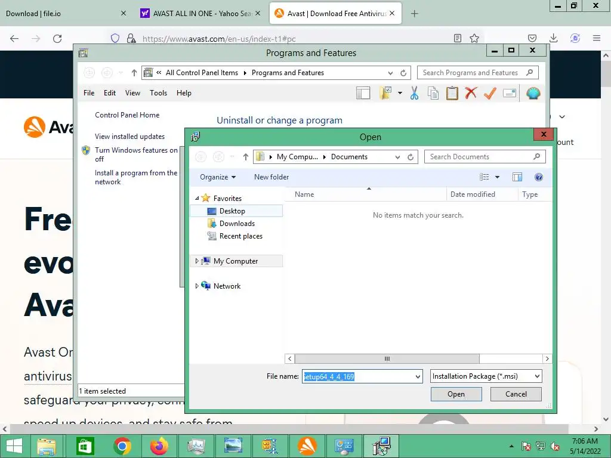The height and width of the screenshot is (458, 611).
Task: Open the View menu
Action: pyautogui.click(x=132, y=93)
